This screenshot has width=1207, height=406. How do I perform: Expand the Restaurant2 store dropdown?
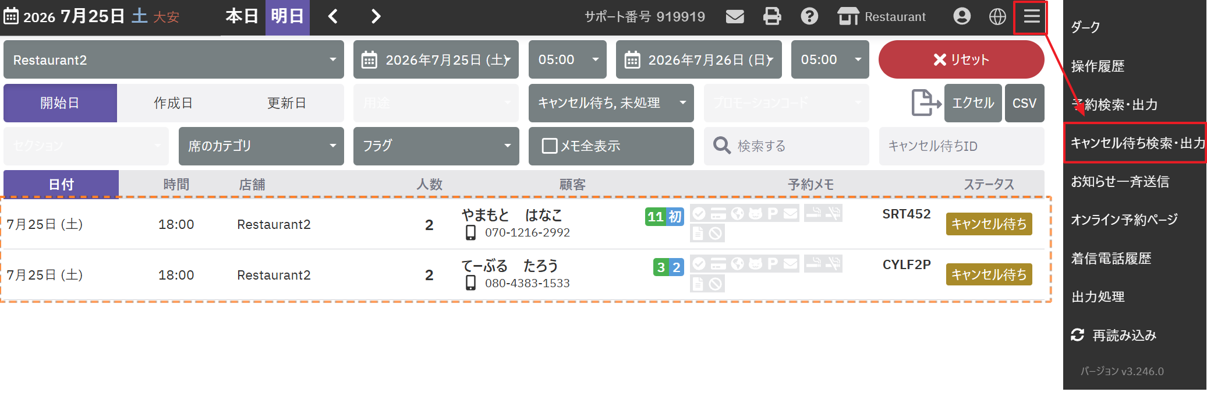click(x=174, y=59)
